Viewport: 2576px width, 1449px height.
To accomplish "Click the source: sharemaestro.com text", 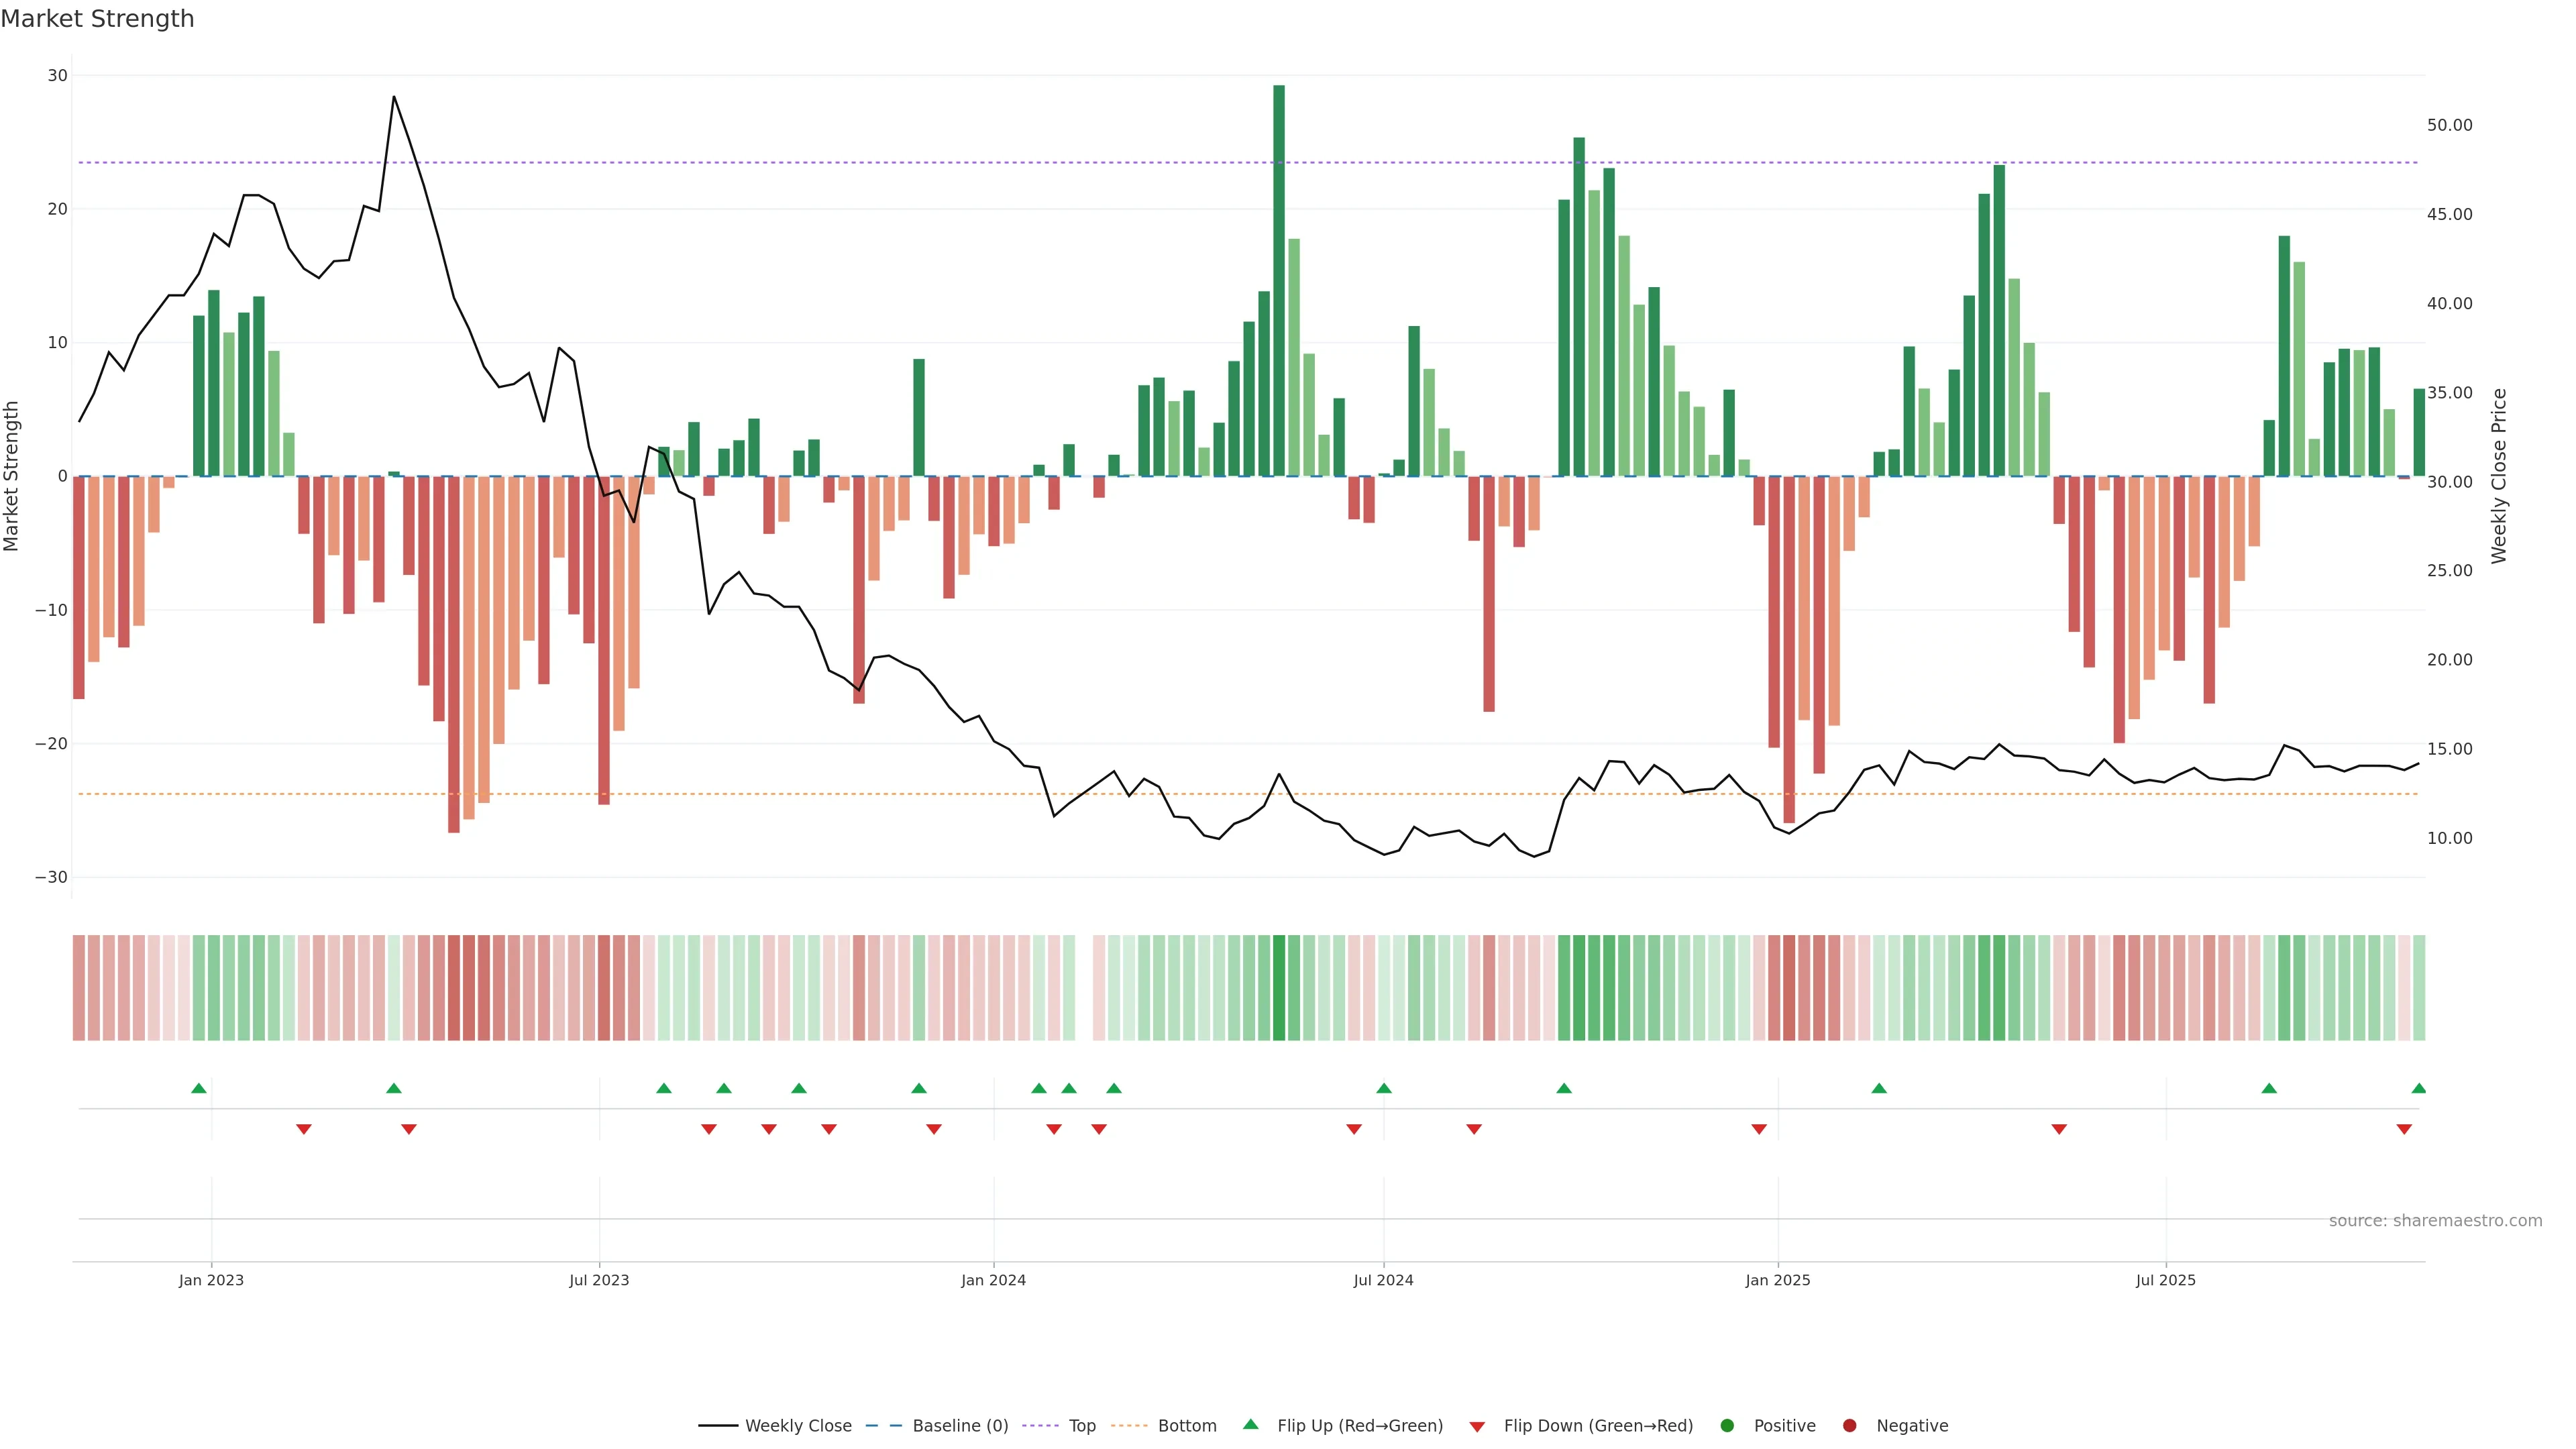I will (x=2435, y=1220).
